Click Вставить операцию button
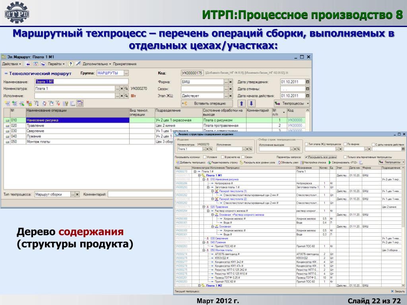The image size is (407, 305). [207, 103]
